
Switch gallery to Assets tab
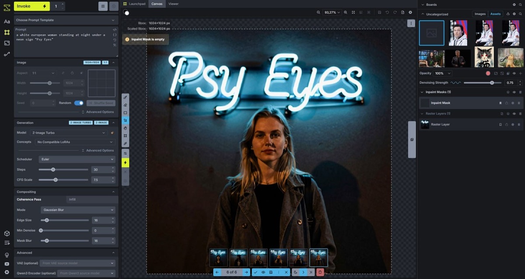coord(495,14)
